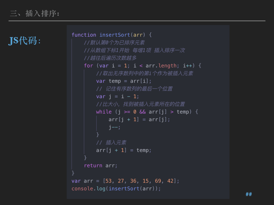Click the slide title 三、插入排序
This screenshot has height=205, width=274.
coord(35,13)
